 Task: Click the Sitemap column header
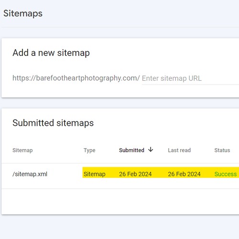coord(22,150)
